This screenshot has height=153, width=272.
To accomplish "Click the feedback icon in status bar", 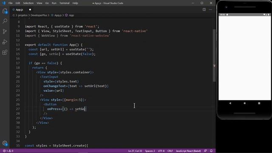I will [x=205, y=151].
